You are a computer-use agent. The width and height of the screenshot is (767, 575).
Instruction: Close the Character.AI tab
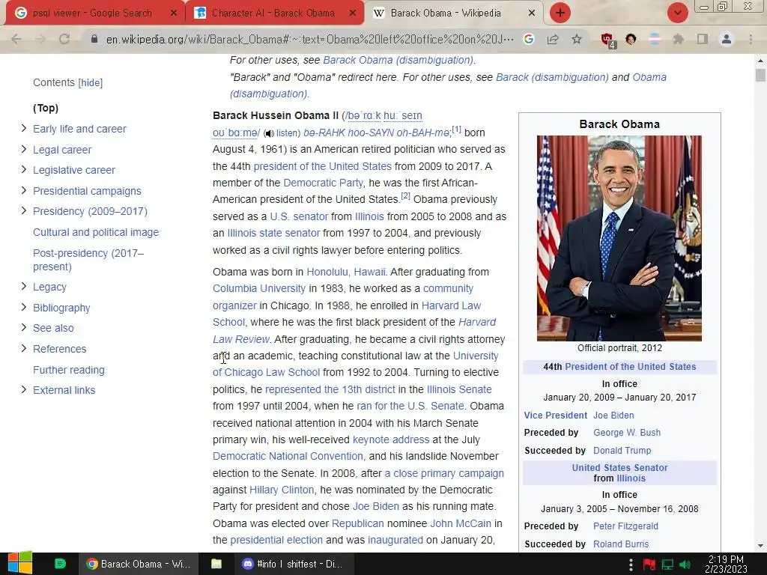(353, 13)
